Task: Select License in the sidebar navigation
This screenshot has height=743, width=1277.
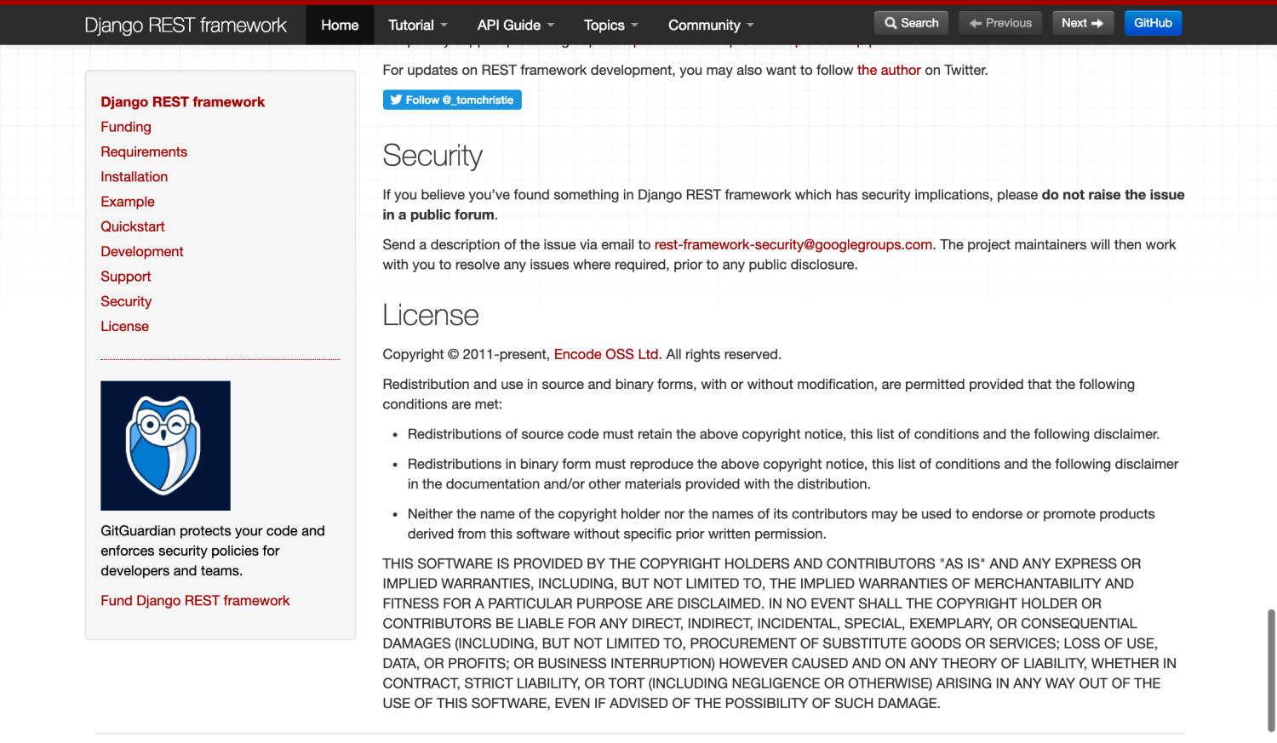Action: (x=124, y=326)
